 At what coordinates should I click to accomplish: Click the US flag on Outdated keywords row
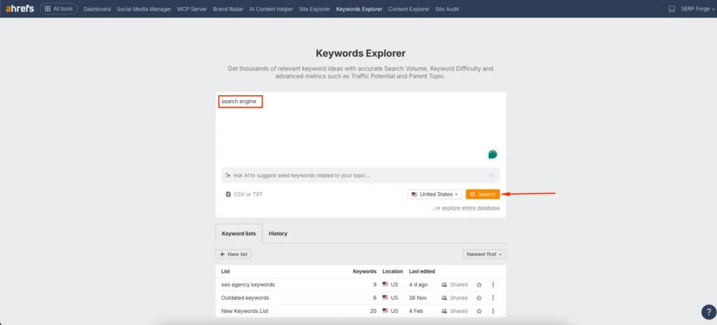385,298
